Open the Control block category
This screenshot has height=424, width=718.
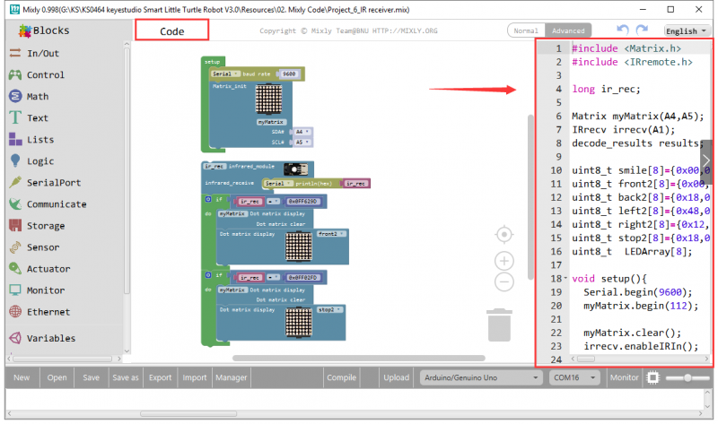click(x=37, y=74)
